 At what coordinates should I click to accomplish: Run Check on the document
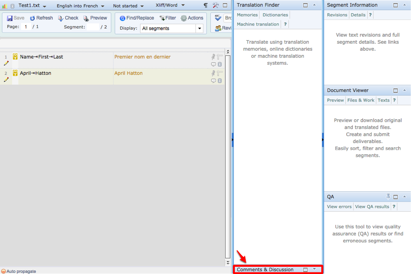click(68, 18)
